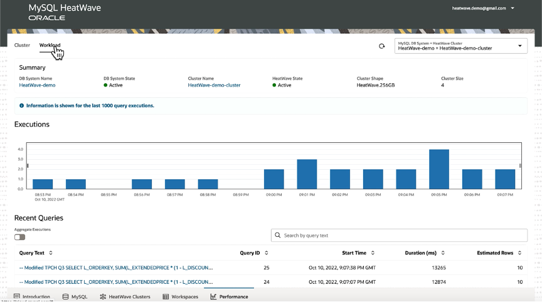
Task: Toggle the Aggregate Executions switch
Action: point(19,237)
